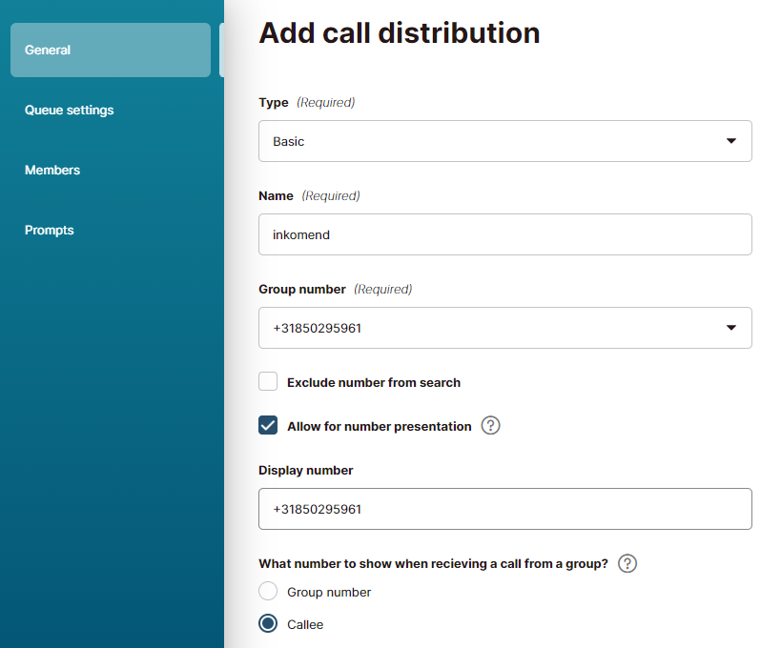Click the Group number dropdown arrow
This screenshot has height=648, width=781.
pyautogui.click(x=730, y=328)
